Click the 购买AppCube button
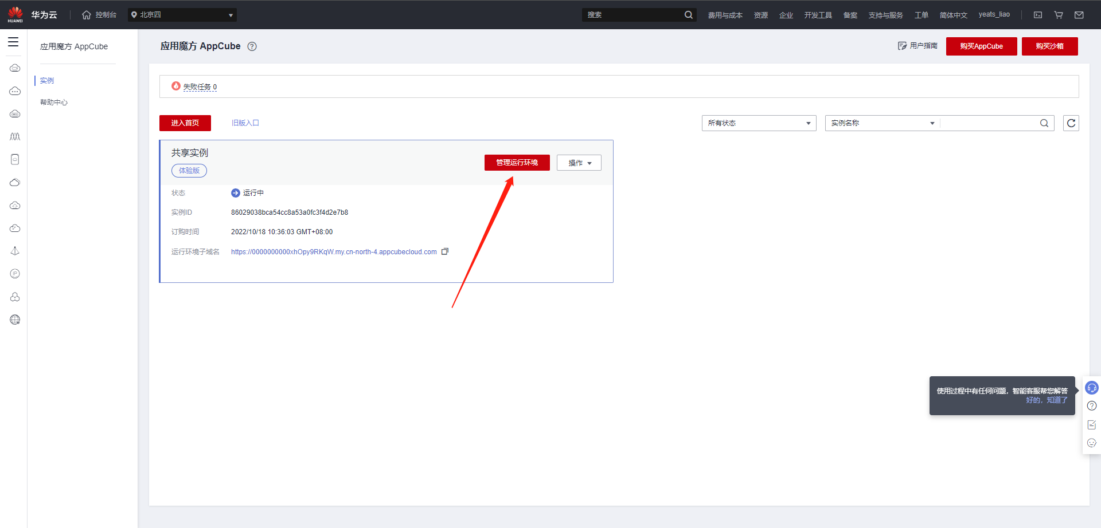This screenshot has height=528, width=1101. click(x=981, y=46)
